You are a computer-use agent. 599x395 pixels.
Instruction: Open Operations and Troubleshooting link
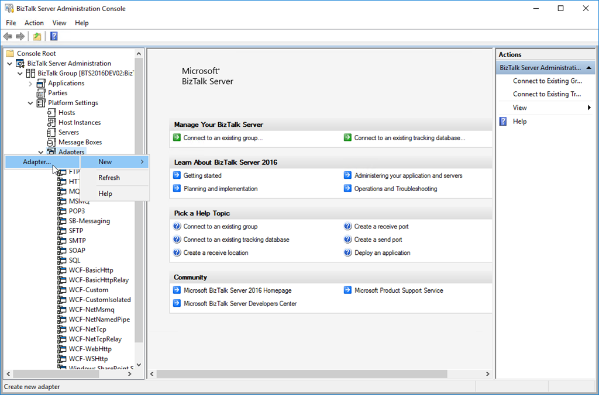point(396,189)
